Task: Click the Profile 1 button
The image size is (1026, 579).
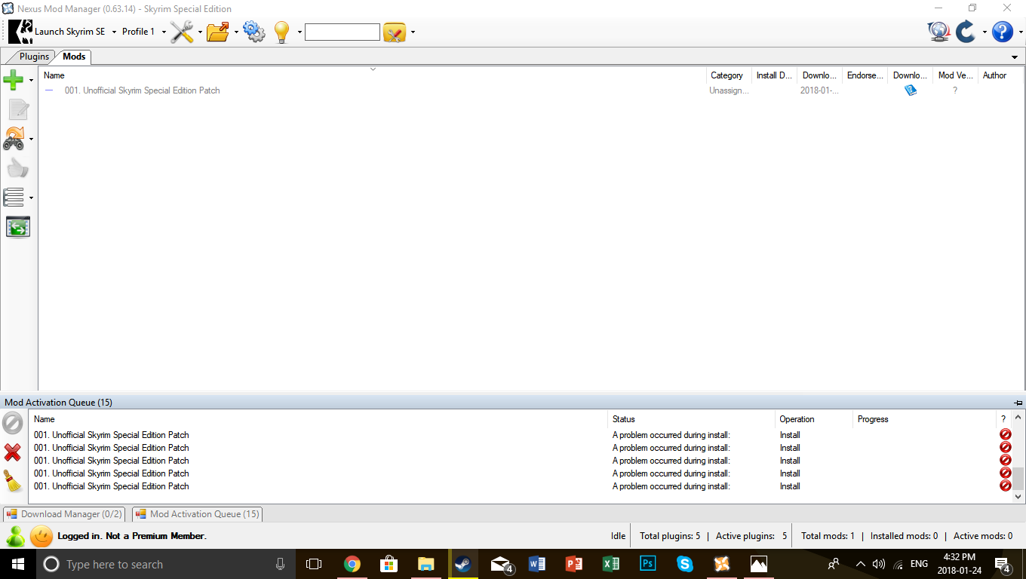Action: [138, 32]
